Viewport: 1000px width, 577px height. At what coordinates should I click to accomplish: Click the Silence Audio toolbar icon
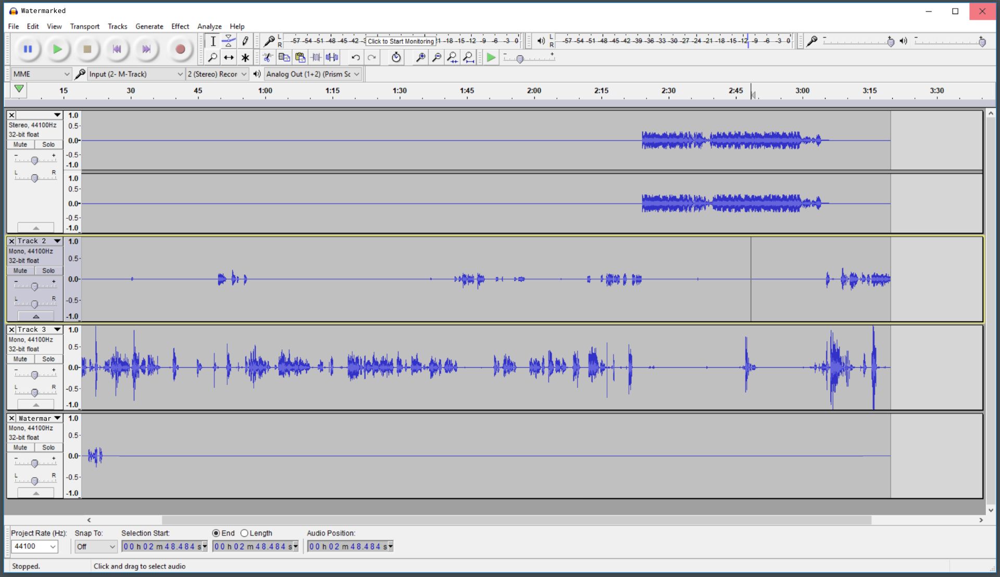(332, 57)
